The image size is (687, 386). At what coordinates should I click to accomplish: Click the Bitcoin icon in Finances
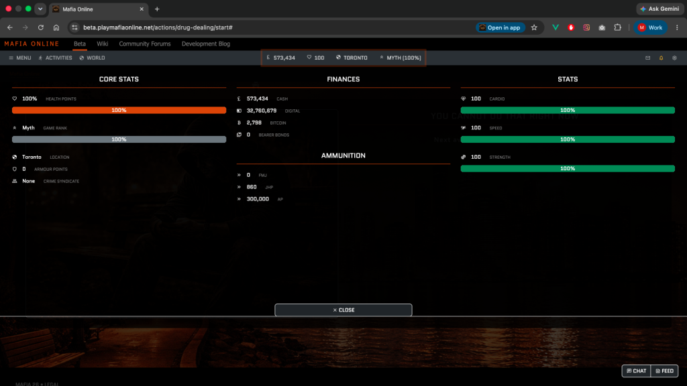pyautogui.click(x=239, y=123)
